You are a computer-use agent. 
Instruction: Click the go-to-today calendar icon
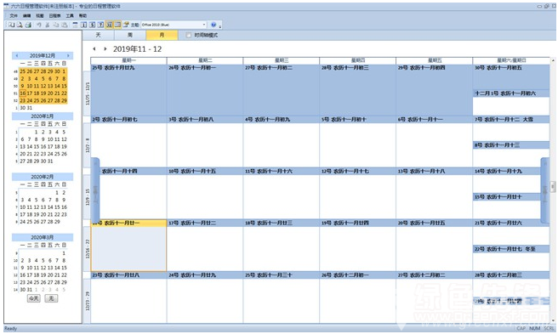tap(75, 25)
